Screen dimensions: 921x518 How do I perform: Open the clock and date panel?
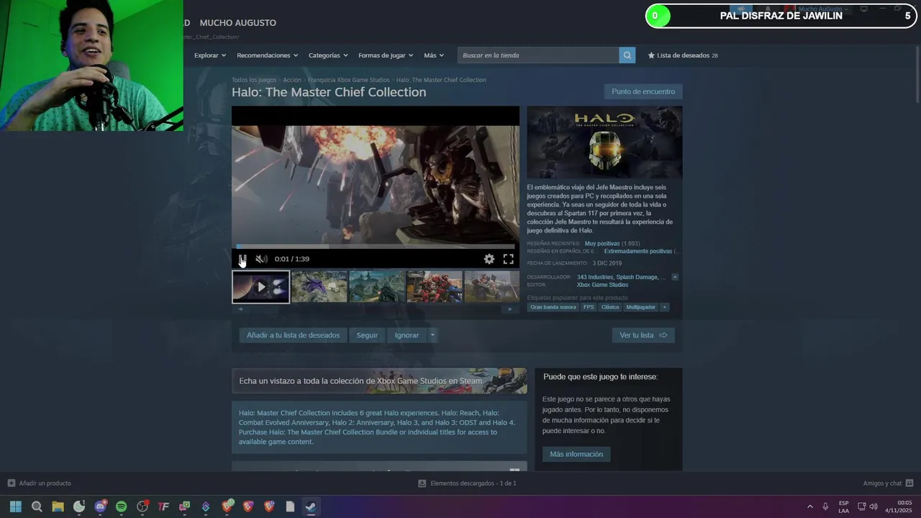pyautogui.click(x=899, y=506)
